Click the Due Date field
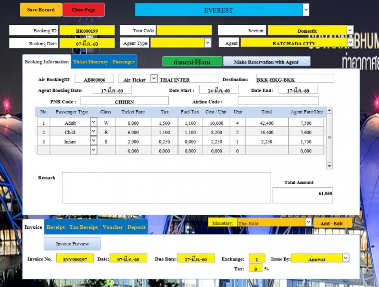Screen dimensions: 379x287 [x=196, y=258]
